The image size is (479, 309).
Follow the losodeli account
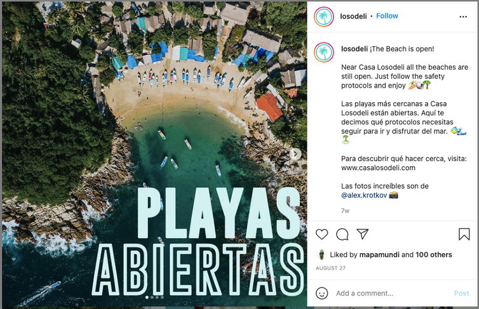tap(387, 16)
